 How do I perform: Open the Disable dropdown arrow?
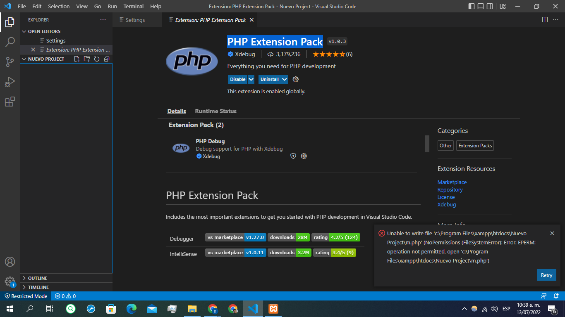(x=251, y=79)
